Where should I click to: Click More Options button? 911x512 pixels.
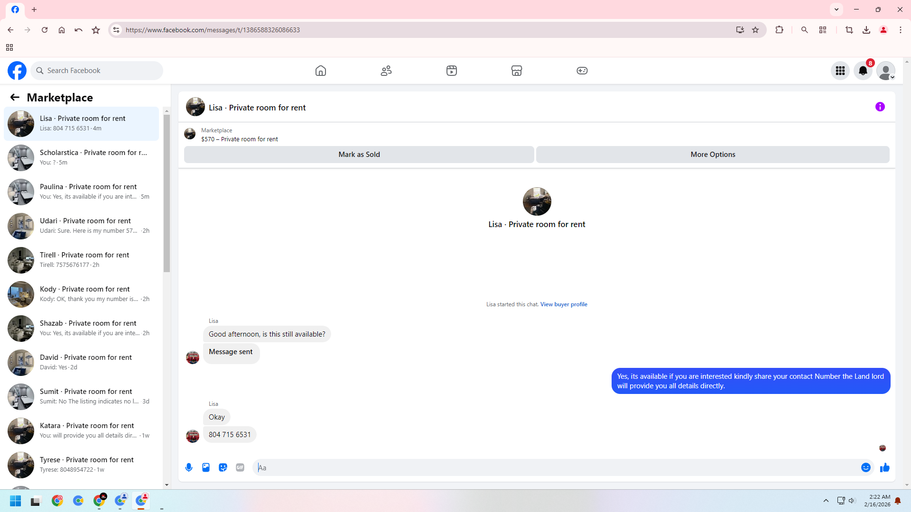[713, 155]
